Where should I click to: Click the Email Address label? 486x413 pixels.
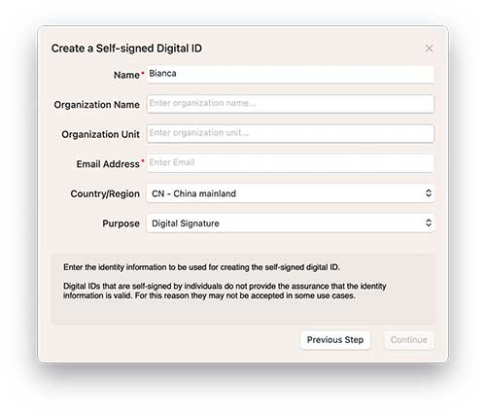108,164
